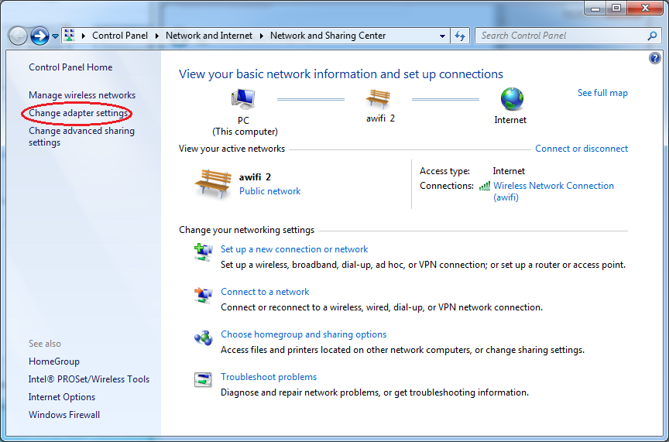669x442 pixels.
Task: Click Wireless Network Connection (awifi) link
Action: click(553, 186)
